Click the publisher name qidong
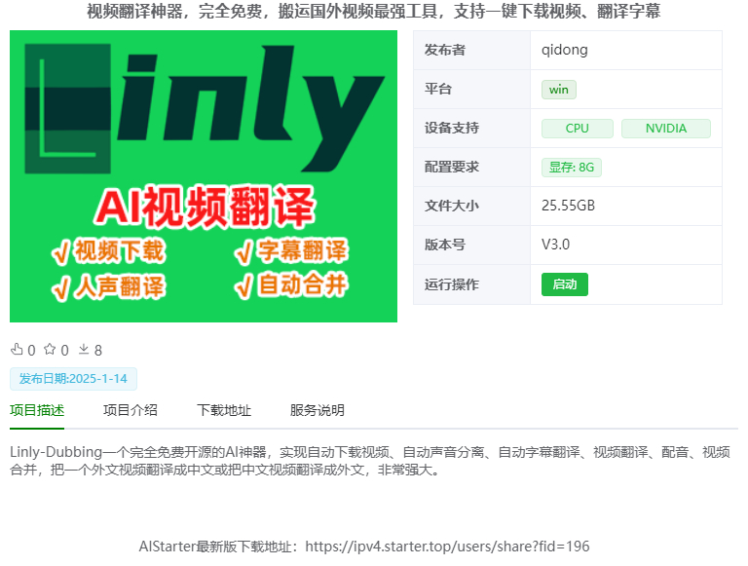This screenshot has width=748, height=566. tap(564, 50)
